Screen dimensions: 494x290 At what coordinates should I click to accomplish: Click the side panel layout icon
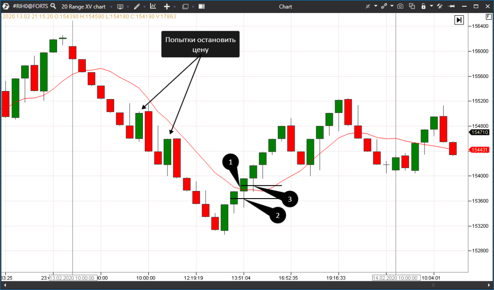(x=201, y=7)
